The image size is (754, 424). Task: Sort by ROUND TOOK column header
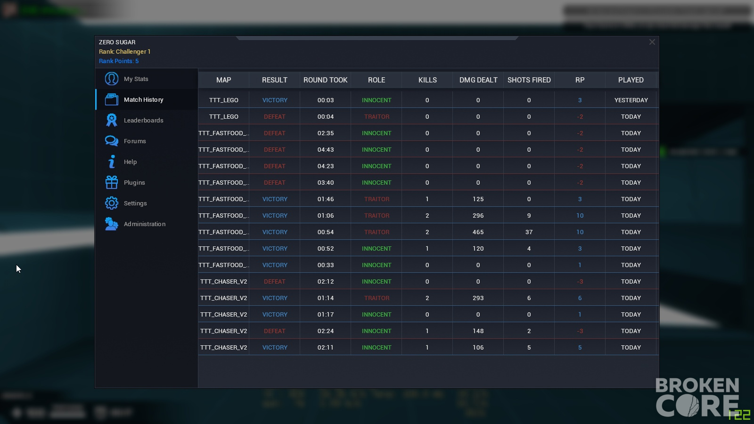click(326, 80)
